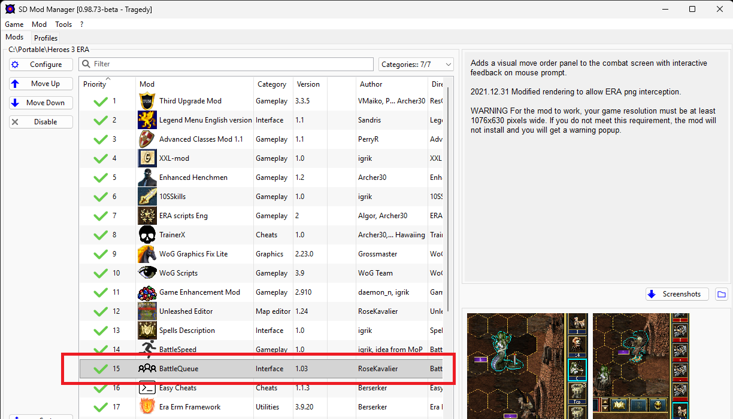
Task: Switch to the Profiles tab
Action: (x=46, y=38)
